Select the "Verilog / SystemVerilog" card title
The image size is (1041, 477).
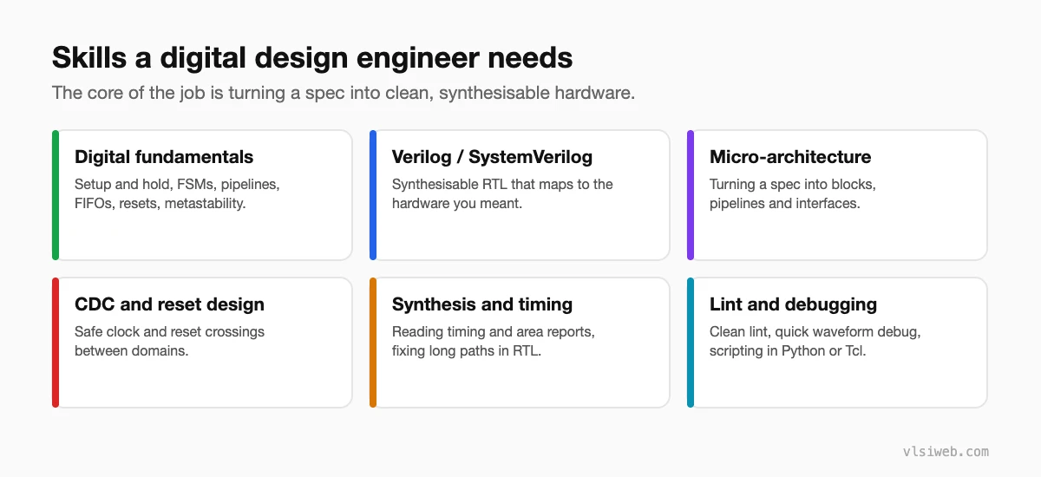[x=492, y=157]
